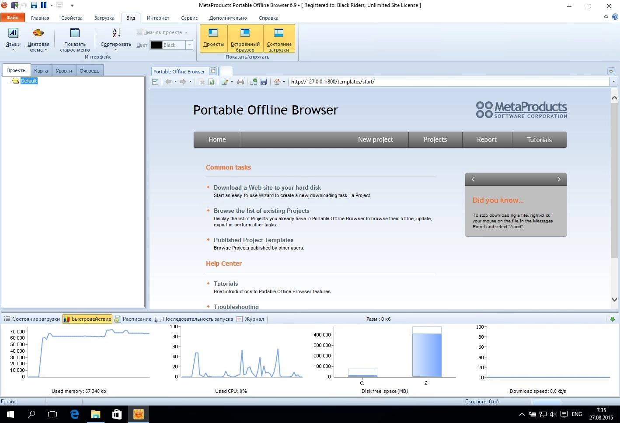Refresh the browser page

click(x=212, y=82)
